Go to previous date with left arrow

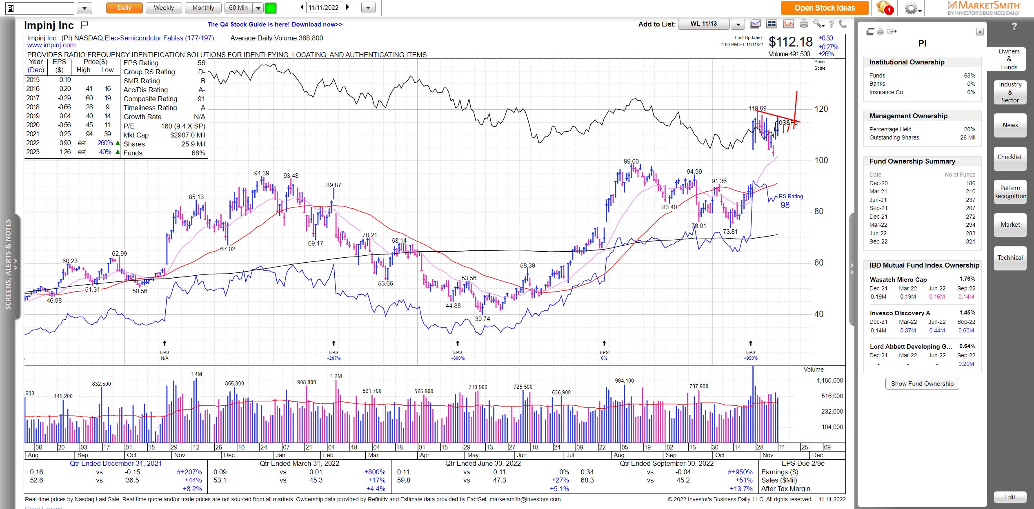click(x=302, y=7)
